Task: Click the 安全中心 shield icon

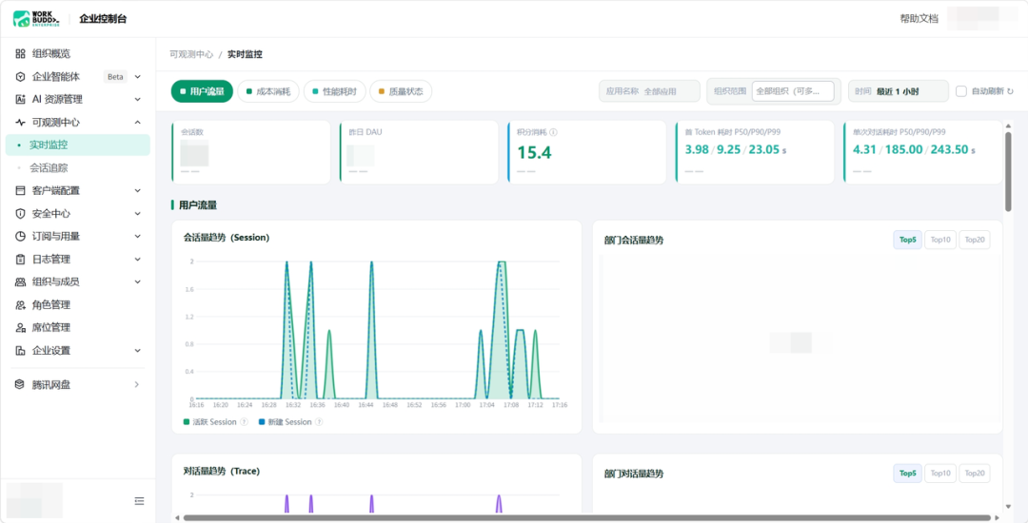Action: click(20, 213)
